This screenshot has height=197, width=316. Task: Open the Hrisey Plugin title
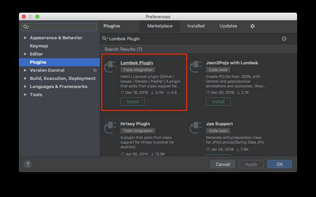[x=135, y=124]
